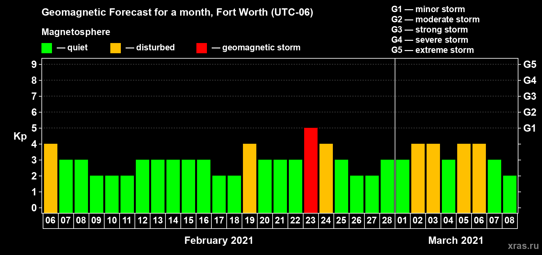Image resolution: width=542 pixels, height=255 pixels.
Task: Click the 'G2 — moderate storm' legend line
Action: click(x=436, y=19)
